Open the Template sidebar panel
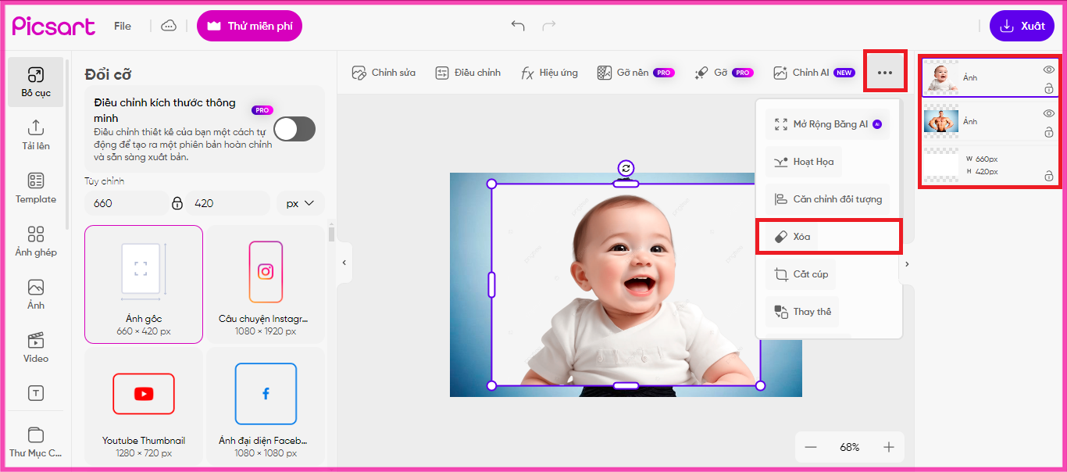The image size is (1067, 472). tap(36, 188)
